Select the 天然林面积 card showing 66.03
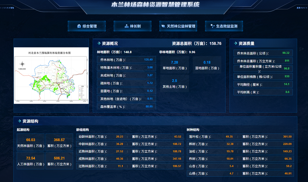 pyautogui.click(x=31, y=143)
